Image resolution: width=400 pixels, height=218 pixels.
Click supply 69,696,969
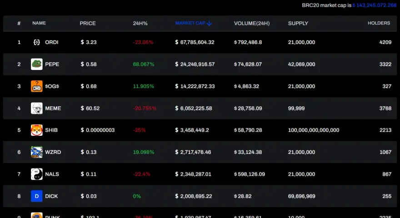click(x=301, y=196)
